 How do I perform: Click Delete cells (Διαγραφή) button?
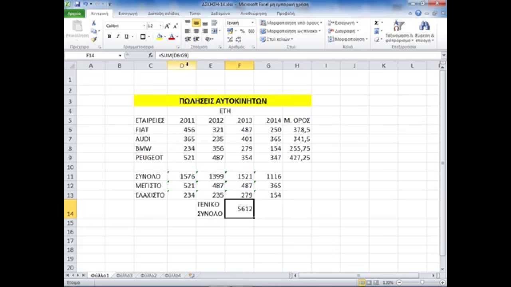point(343,31)
